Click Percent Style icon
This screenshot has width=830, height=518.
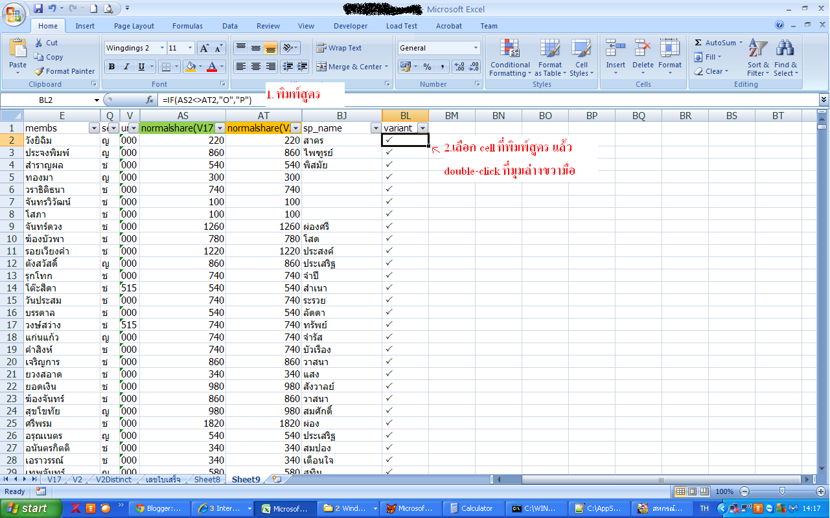(427, 67)
